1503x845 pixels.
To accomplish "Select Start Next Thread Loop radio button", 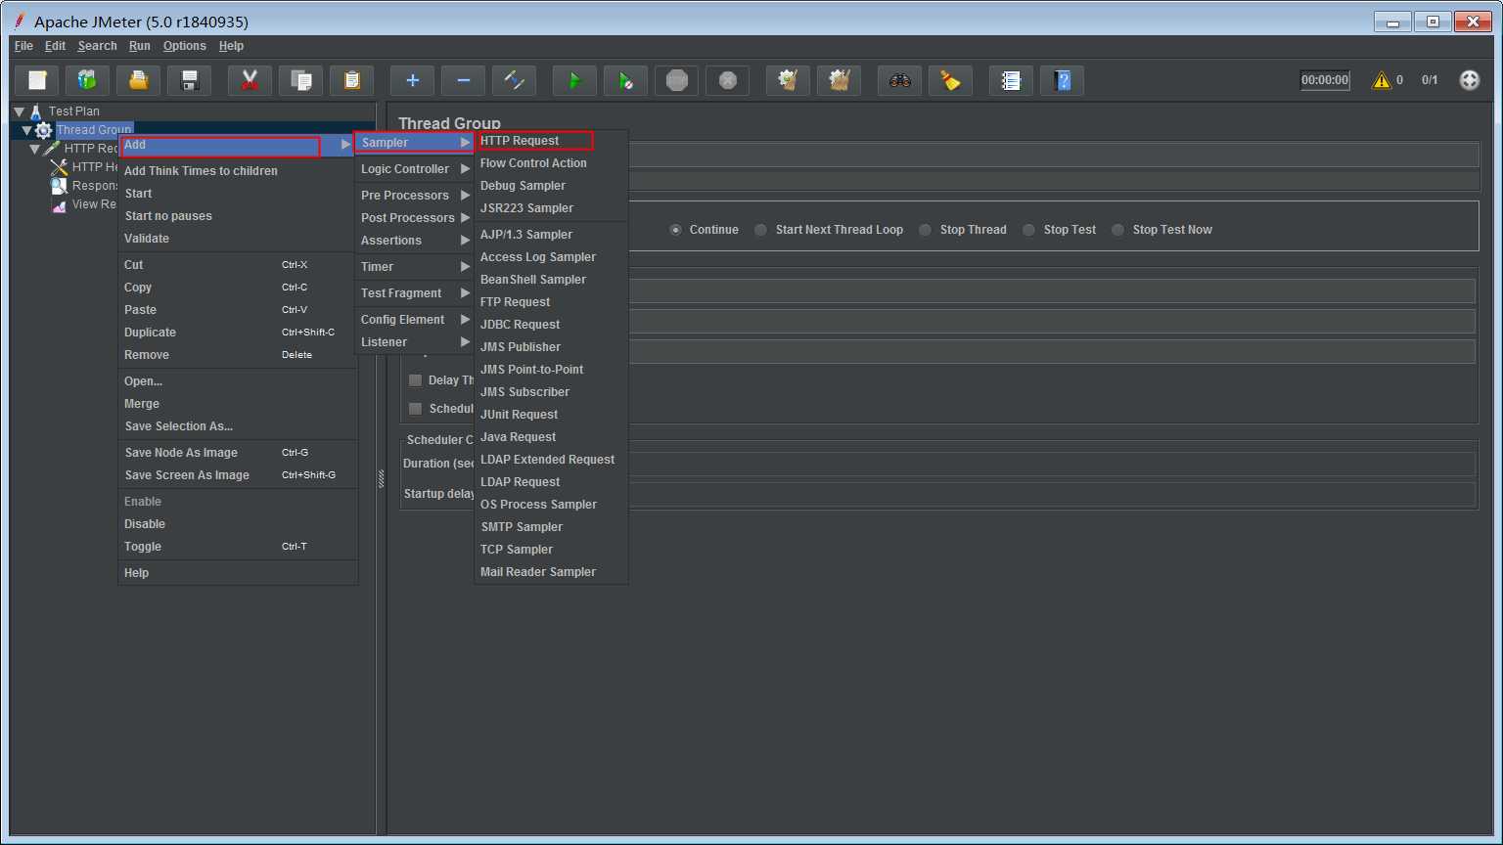I will point(760,230).
